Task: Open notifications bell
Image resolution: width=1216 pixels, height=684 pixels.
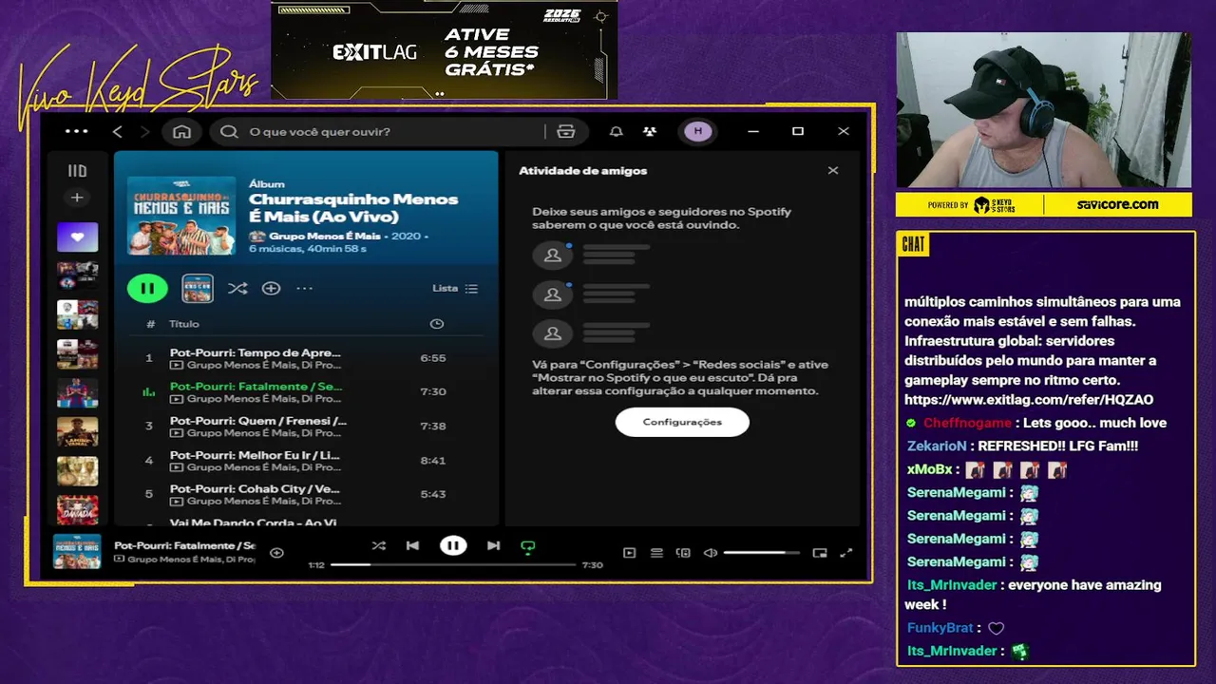Action: point(616,131)
